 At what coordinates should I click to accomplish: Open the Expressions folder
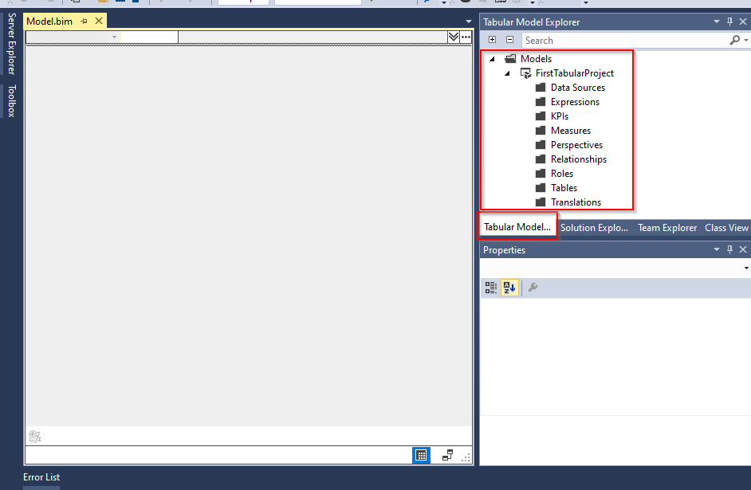click(x=575, y=102)
